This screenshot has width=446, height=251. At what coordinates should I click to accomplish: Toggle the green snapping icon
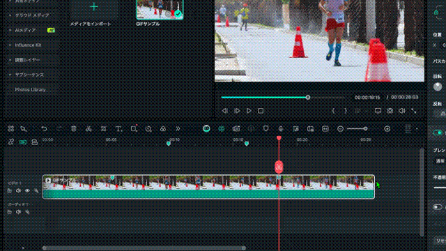pyautogui.click(x=222, y=129)
